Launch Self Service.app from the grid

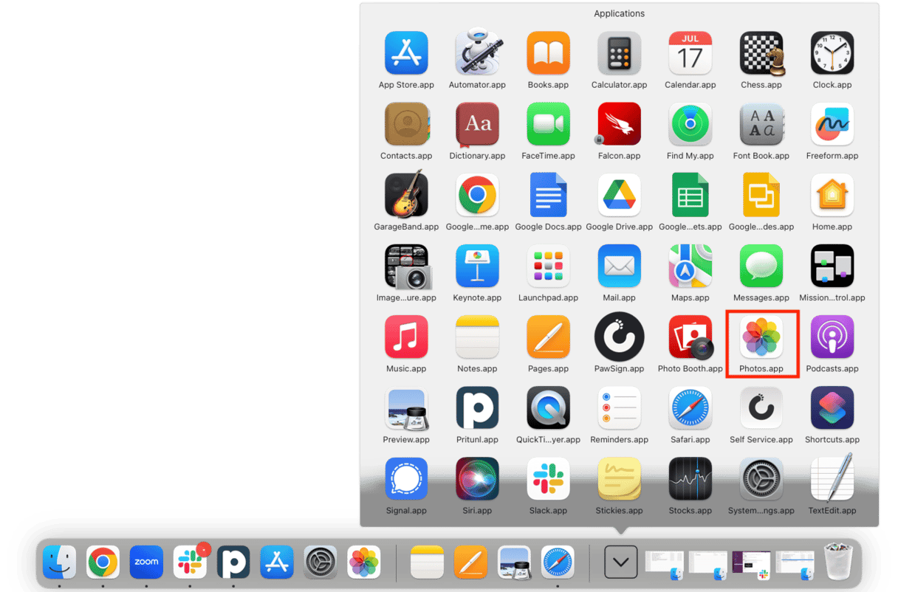761,407
